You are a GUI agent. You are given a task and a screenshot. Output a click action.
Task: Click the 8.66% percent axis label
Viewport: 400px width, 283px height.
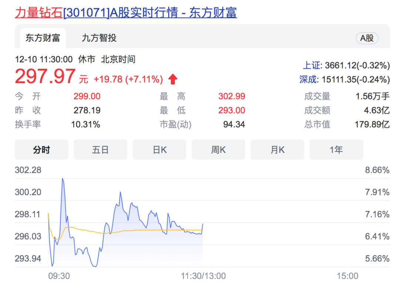coord(377,170)
